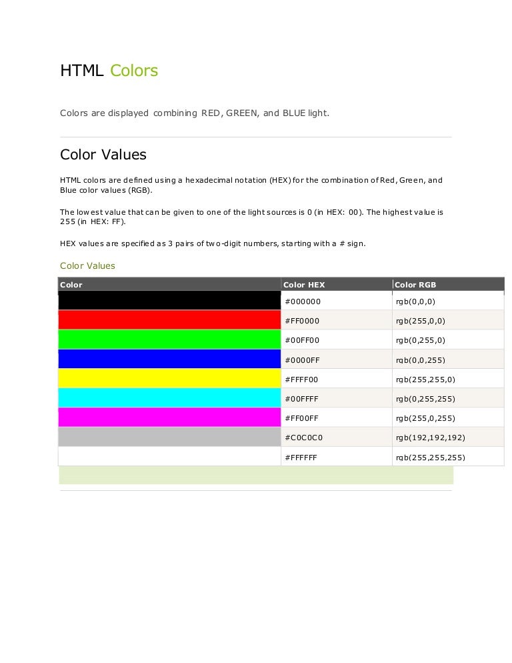Click the large 'Color Values' section heading
512x663 pixels.
pos(103,155)
